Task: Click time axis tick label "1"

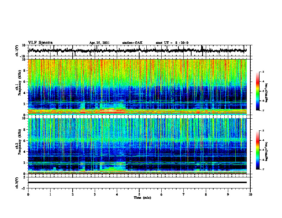Action: click(50, 194)
